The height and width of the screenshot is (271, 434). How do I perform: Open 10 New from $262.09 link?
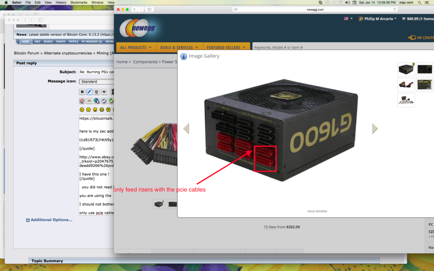pos(281,227)
